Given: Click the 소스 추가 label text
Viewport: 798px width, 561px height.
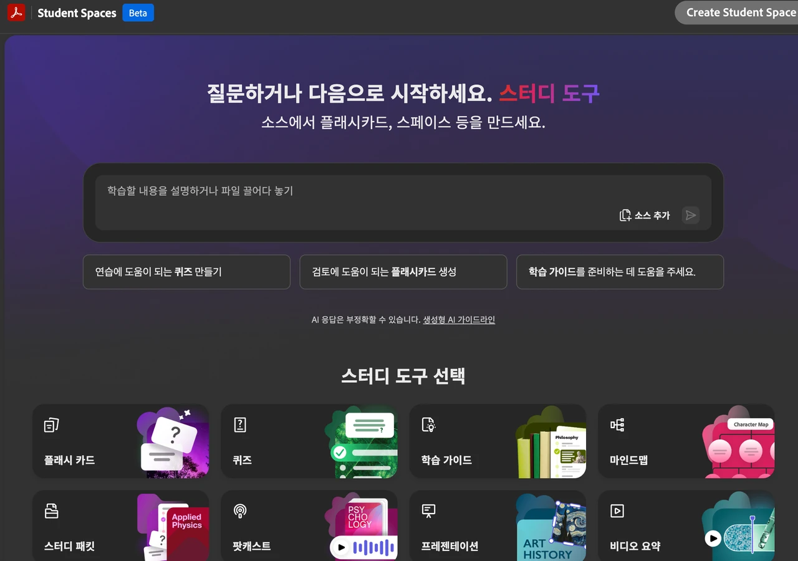Looking at the screenshot, I should pos(652,215).
